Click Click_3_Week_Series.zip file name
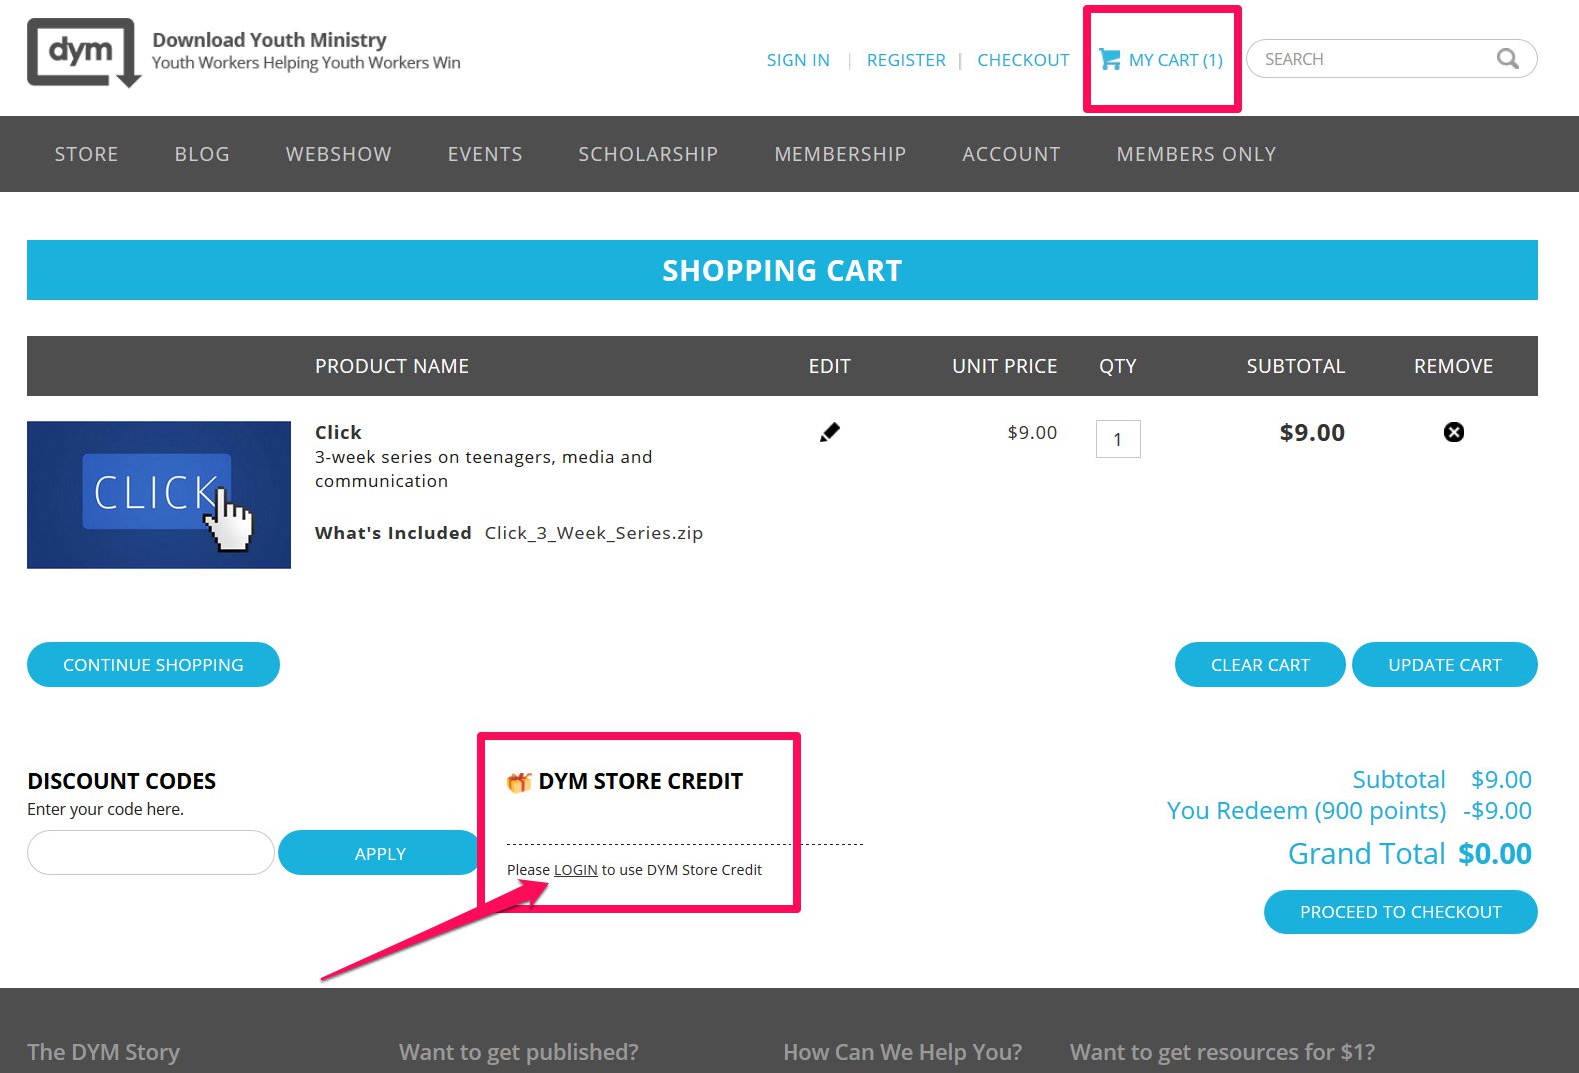Image resolution: width=1579 pixels, height=1073 pixels. [594, 533]
